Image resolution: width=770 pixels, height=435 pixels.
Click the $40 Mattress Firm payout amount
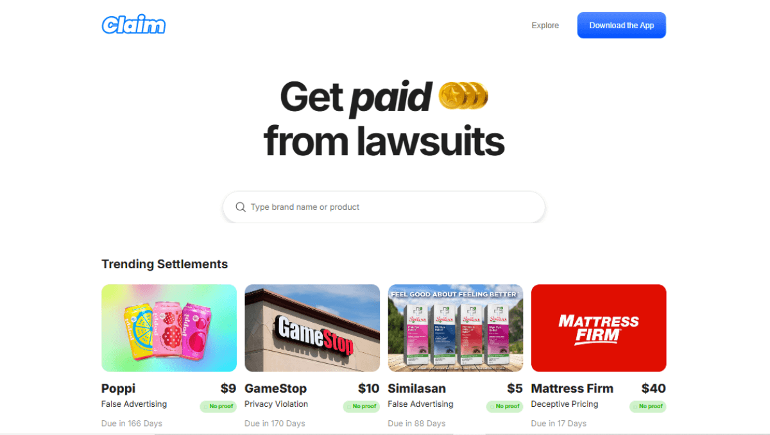coord(654,388)
